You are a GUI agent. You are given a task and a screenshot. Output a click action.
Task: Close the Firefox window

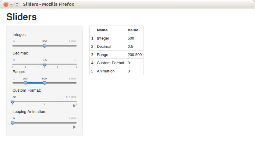[6, 4]
